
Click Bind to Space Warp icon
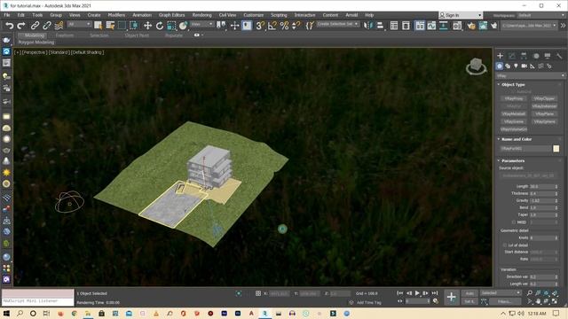(59, 26)
